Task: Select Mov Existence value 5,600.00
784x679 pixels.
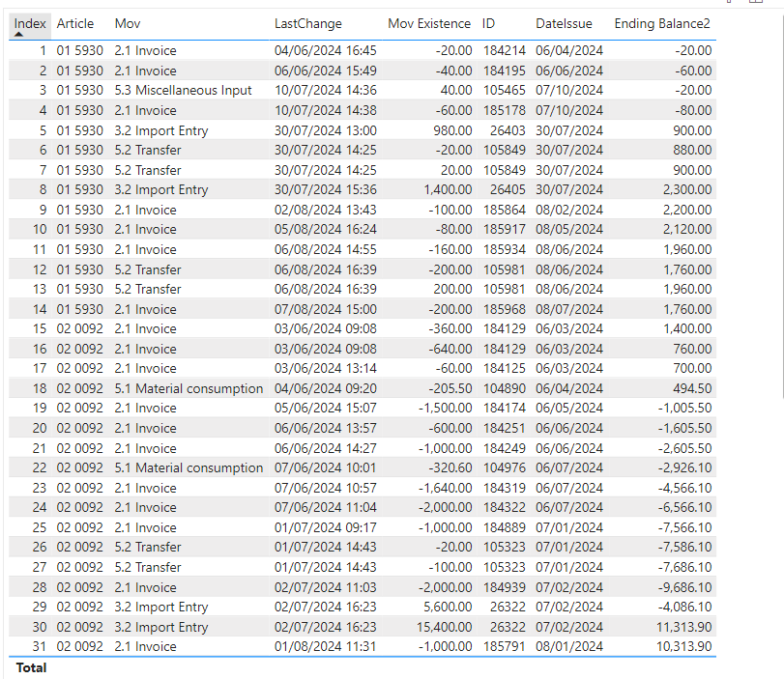Action: (448, 608)
